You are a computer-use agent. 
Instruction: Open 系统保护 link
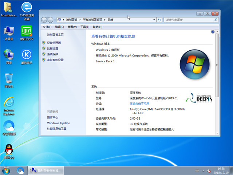[52, 54]
